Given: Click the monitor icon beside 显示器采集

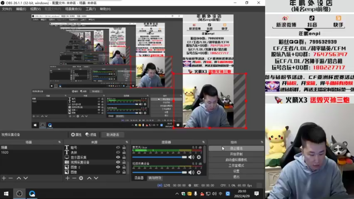Looking at the screenshot, I should point(67,157).
